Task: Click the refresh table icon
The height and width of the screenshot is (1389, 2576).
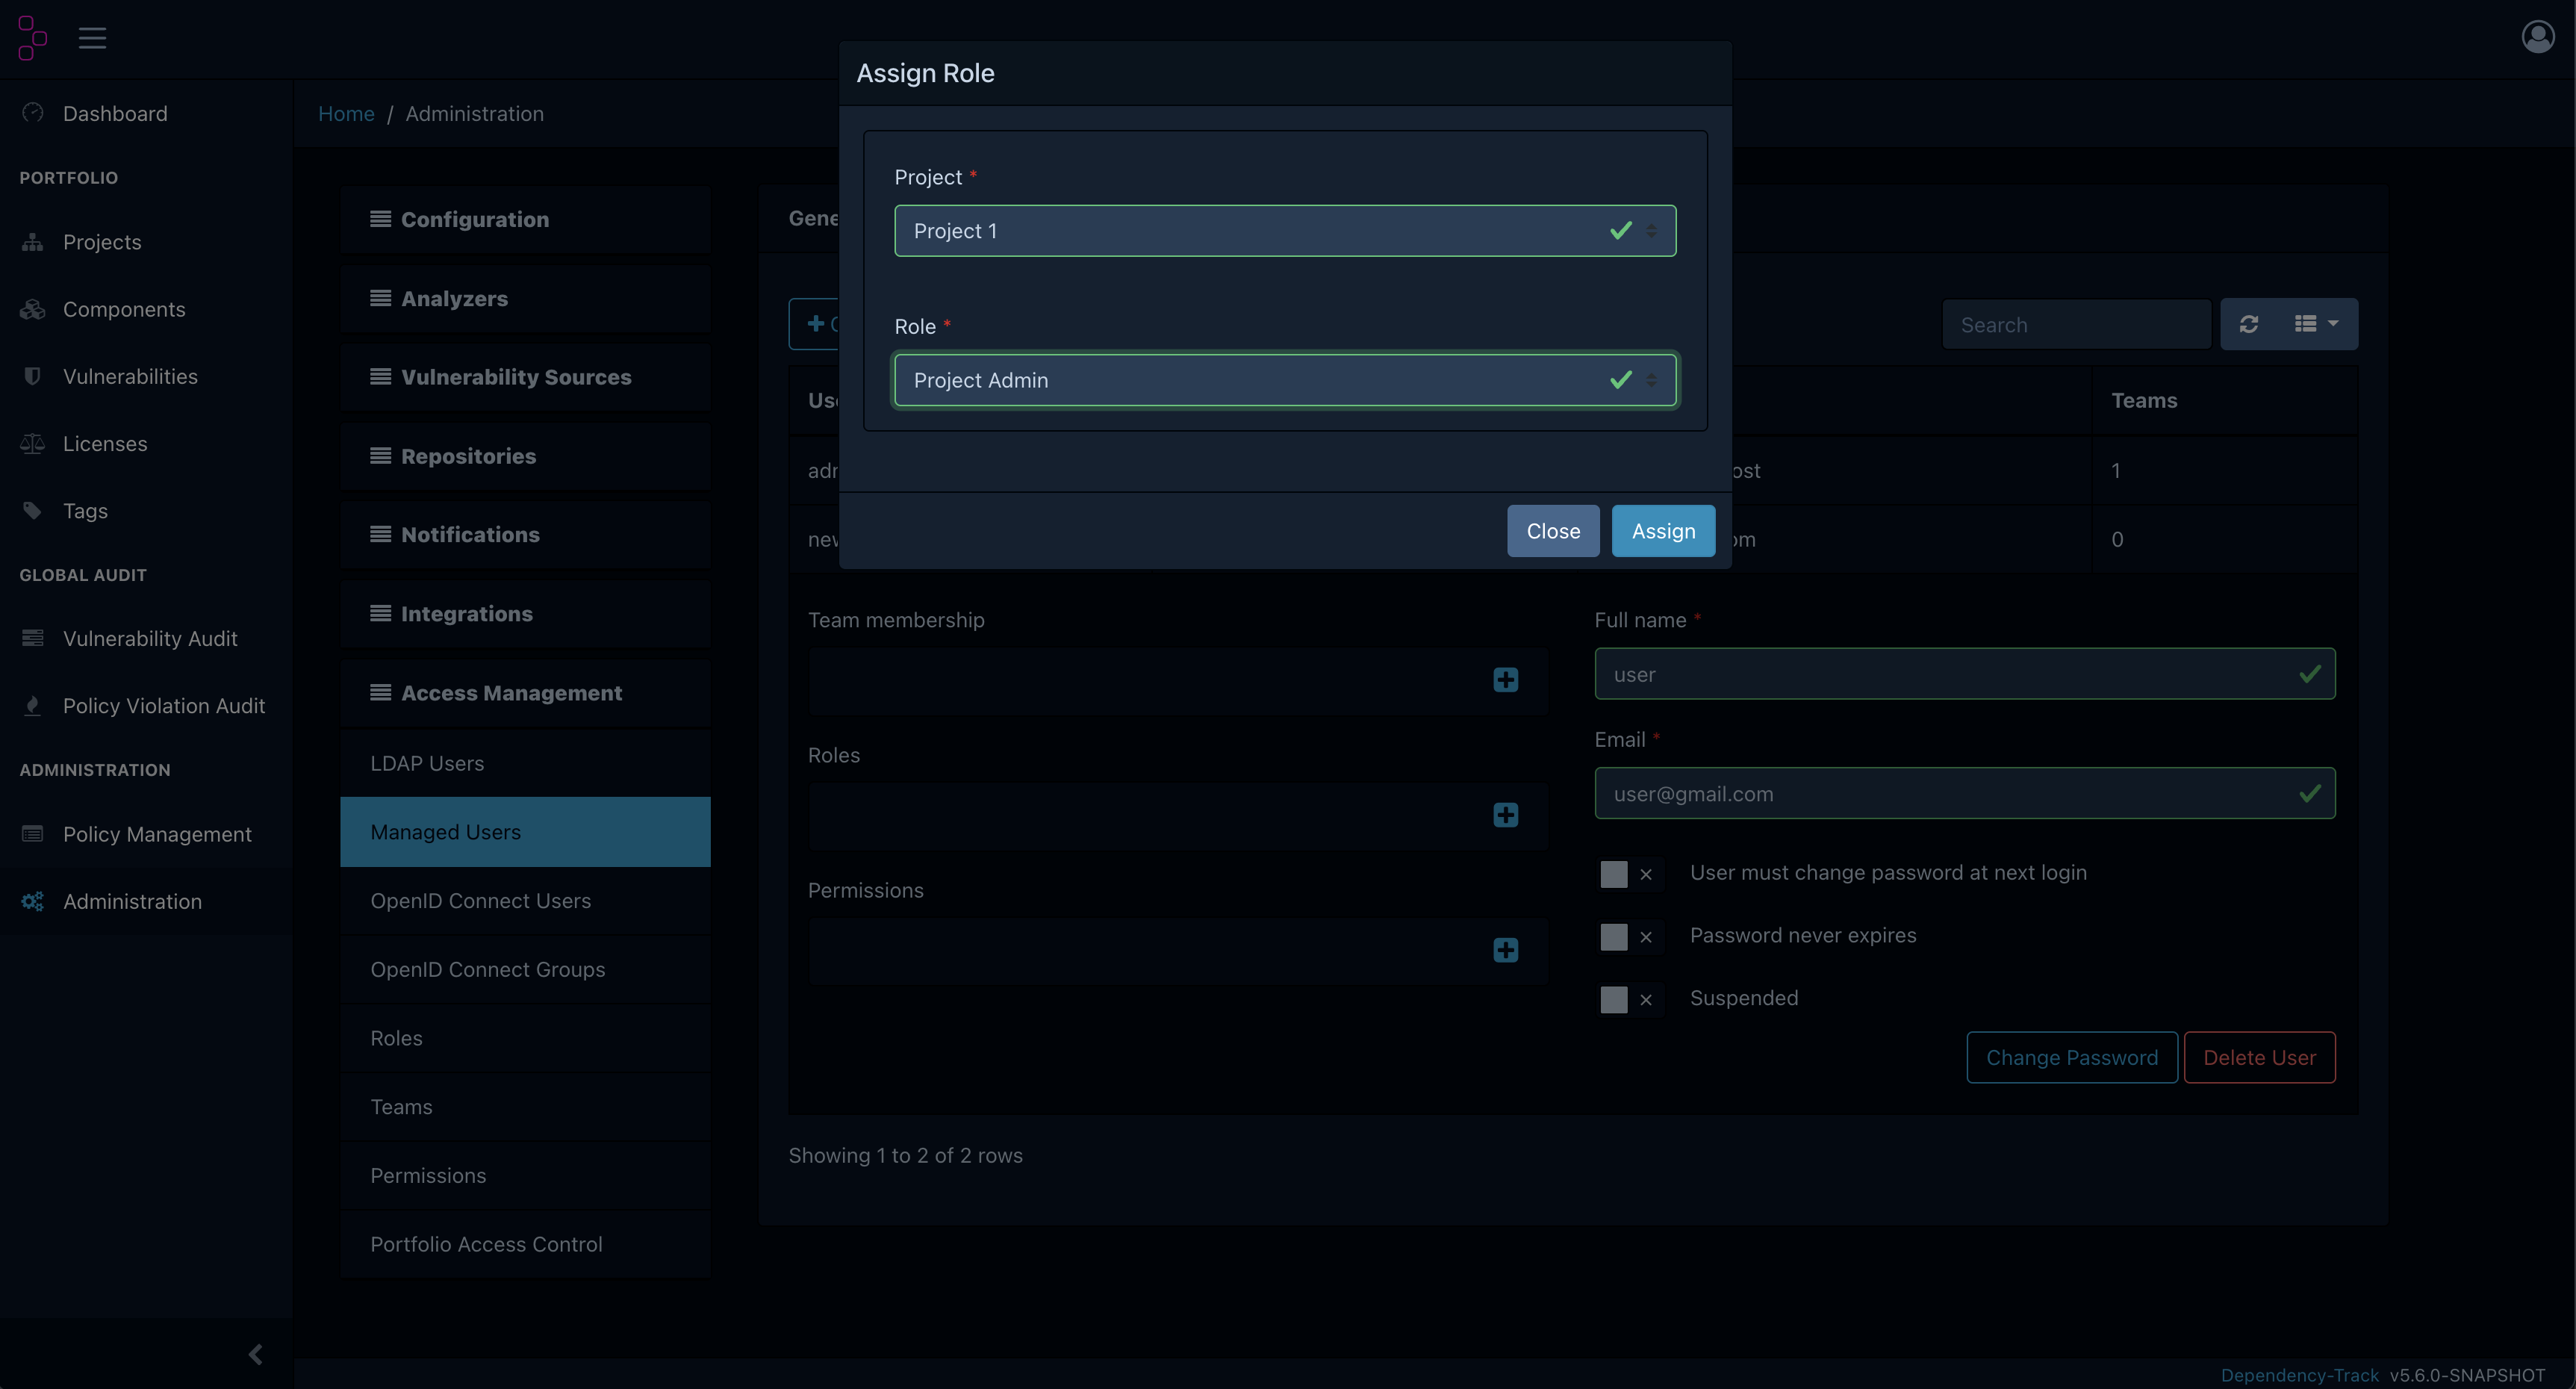Action: coord(2249,324)
